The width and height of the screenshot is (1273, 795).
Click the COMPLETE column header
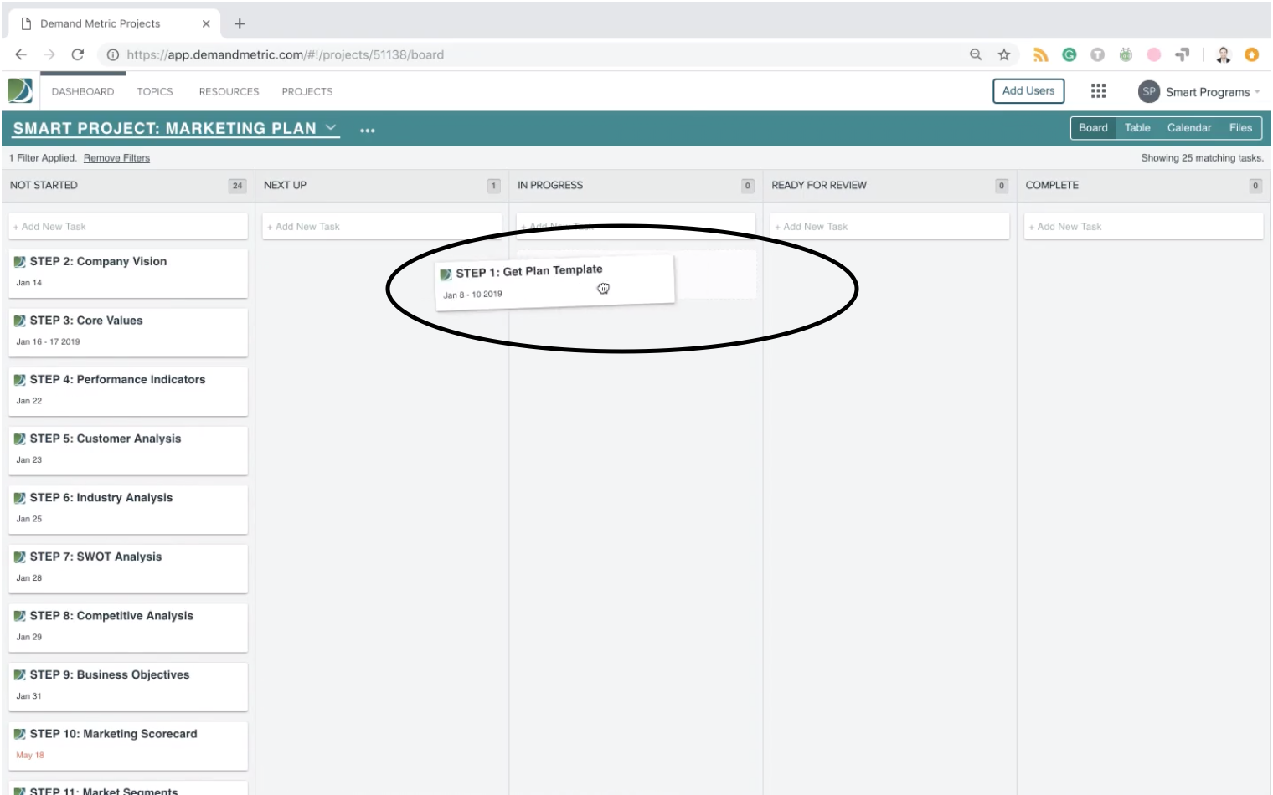(1052, 185)
